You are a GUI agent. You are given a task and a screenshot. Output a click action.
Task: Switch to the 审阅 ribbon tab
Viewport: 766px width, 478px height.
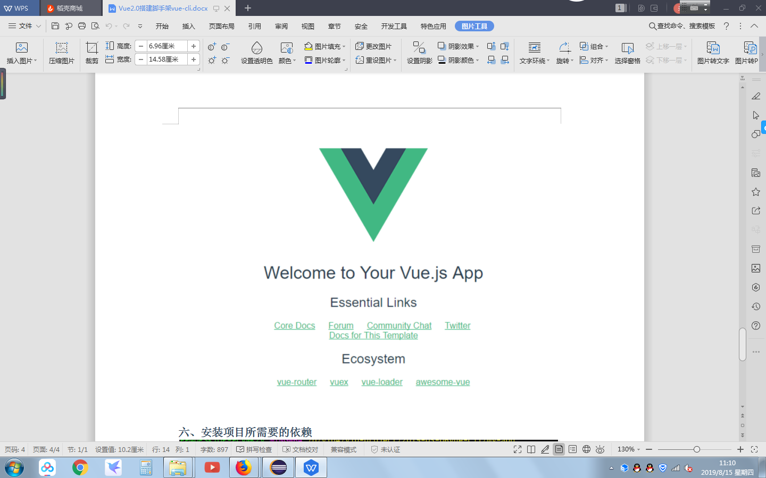point(281,26)
